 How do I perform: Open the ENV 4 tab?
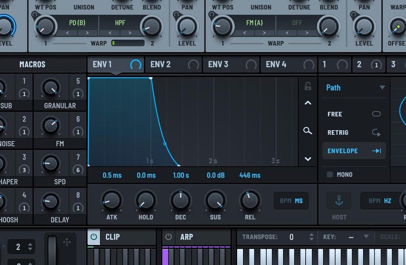289,64
